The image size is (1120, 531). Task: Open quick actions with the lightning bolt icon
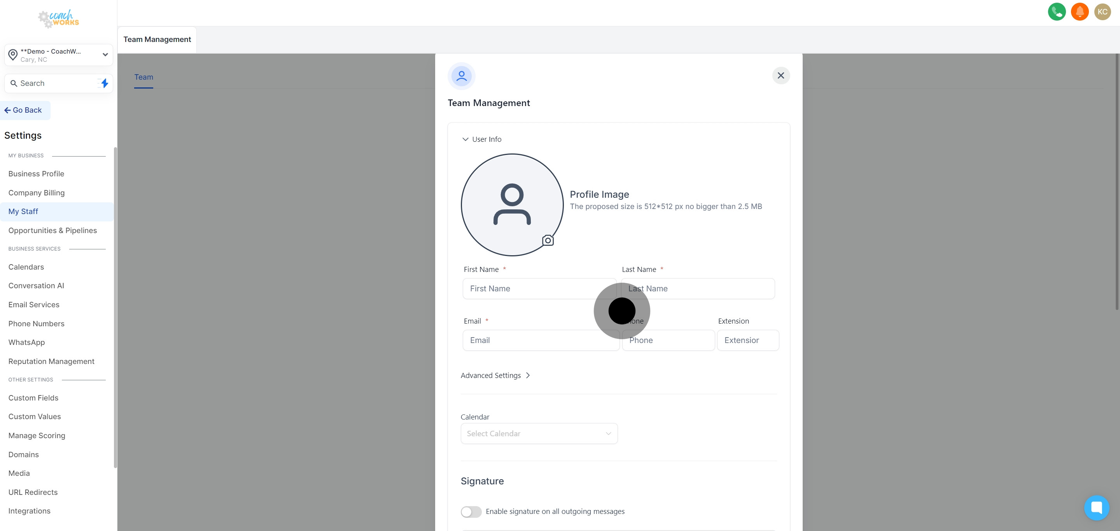[103, 83]
